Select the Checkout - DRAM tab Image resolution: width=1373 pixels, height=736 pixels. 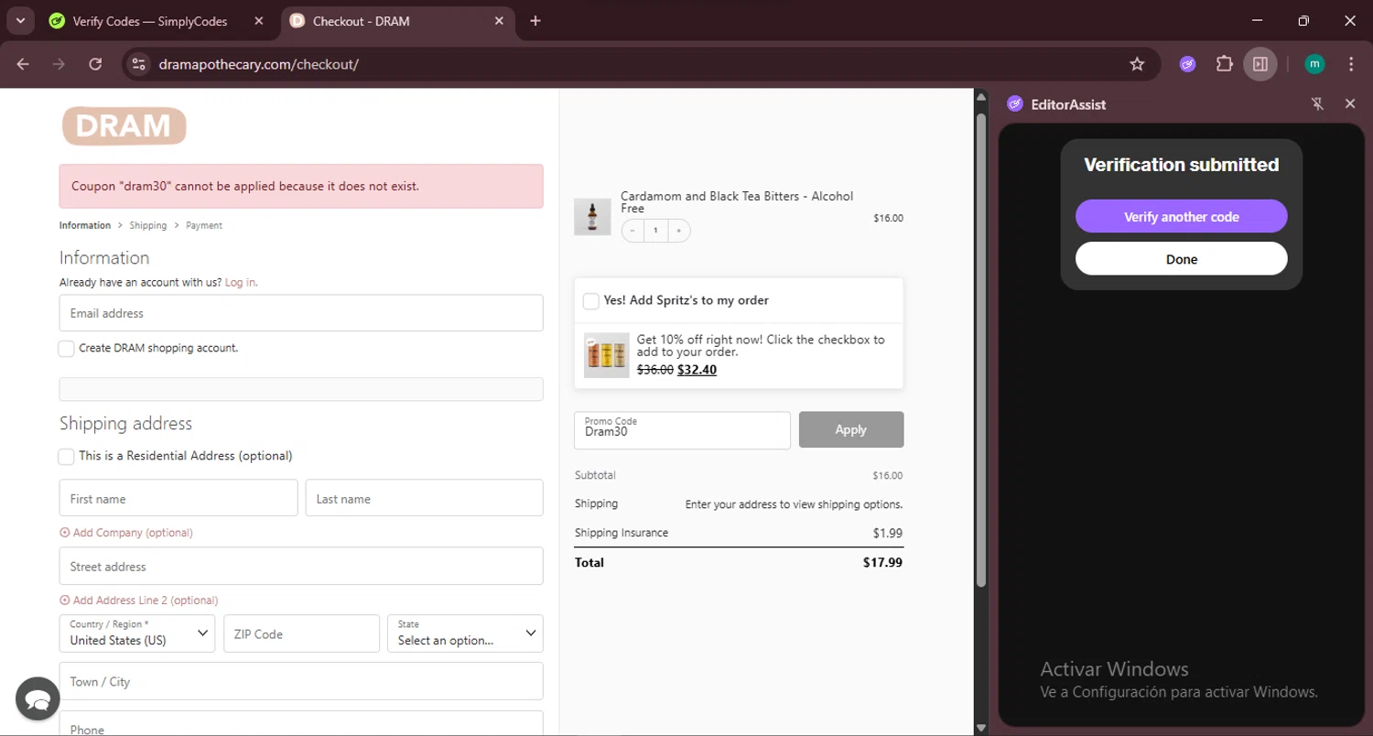[x=361, y=21]
